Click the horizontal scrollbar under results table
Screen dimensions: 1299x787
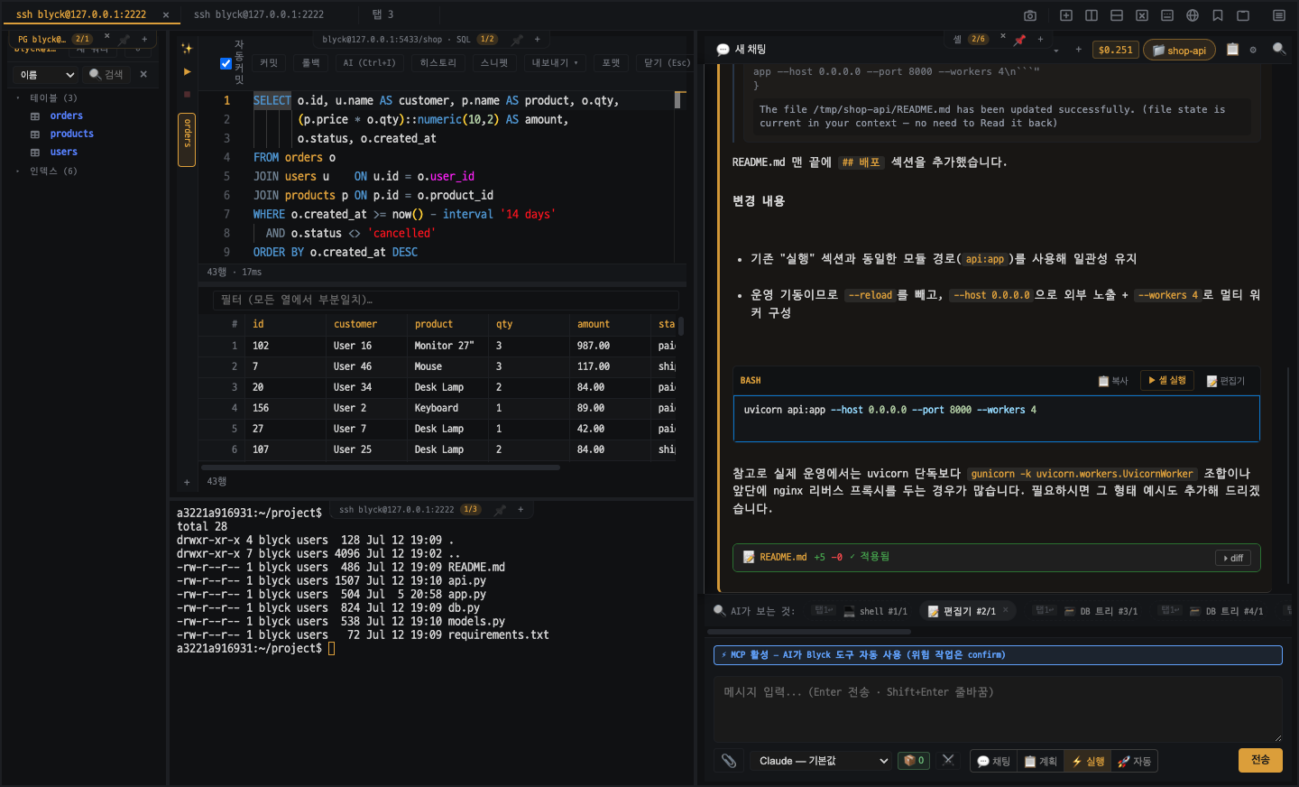tap(382, 468)
